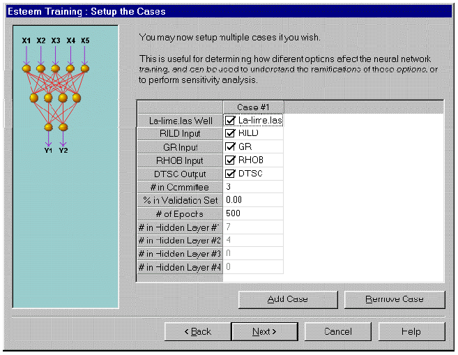Open Help for case setup
This screenshot has width=458, height=355.
point(411,331)
